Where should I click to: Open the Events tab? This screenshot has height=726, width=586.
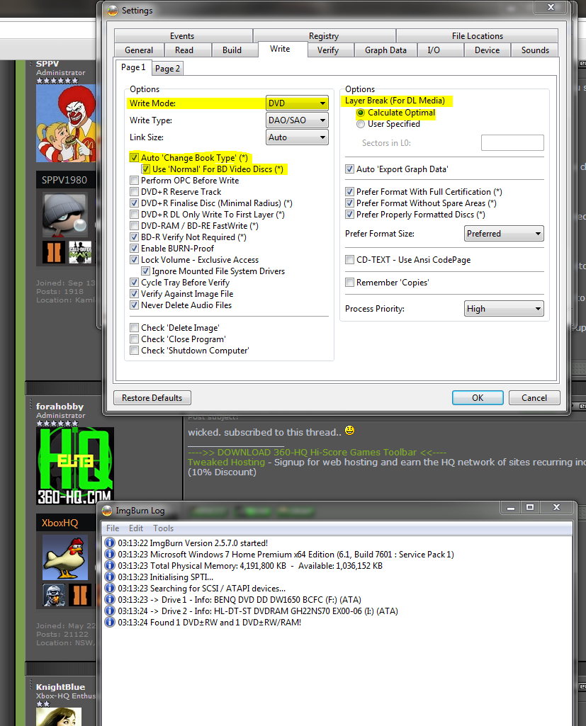tap(182, 35)
